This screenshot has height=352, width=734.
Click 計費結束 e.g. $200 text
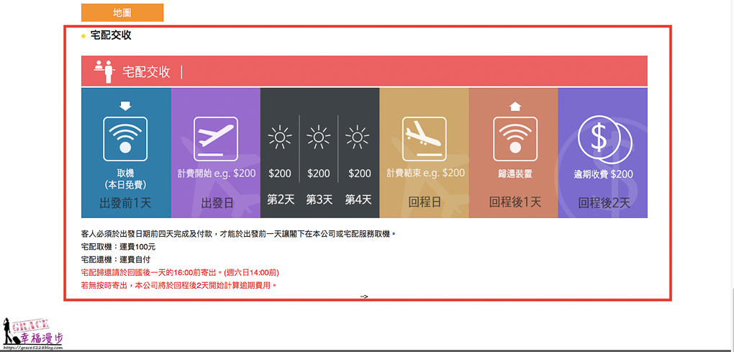point(425,173)
